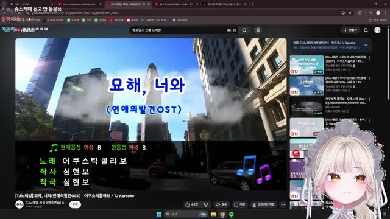
Task: Open the TJ노래방 channel name link
Action: [44, 203]
